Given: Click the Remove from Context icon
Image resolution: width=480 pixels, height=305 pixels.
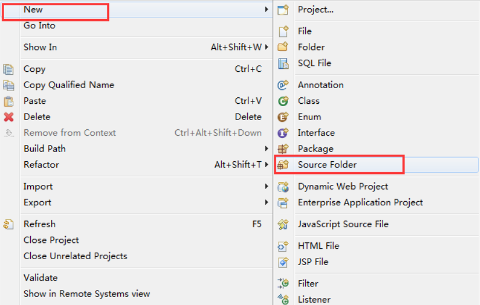Looking at the screenshot, I should (9, 133).
